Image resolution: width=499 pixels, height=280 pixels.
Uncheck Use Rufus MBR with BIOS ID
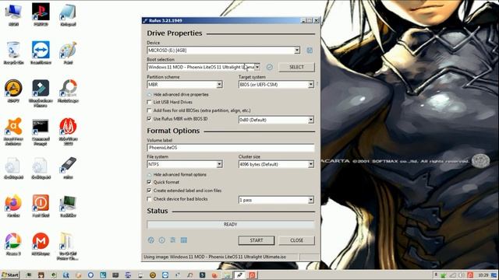[149, 119]
